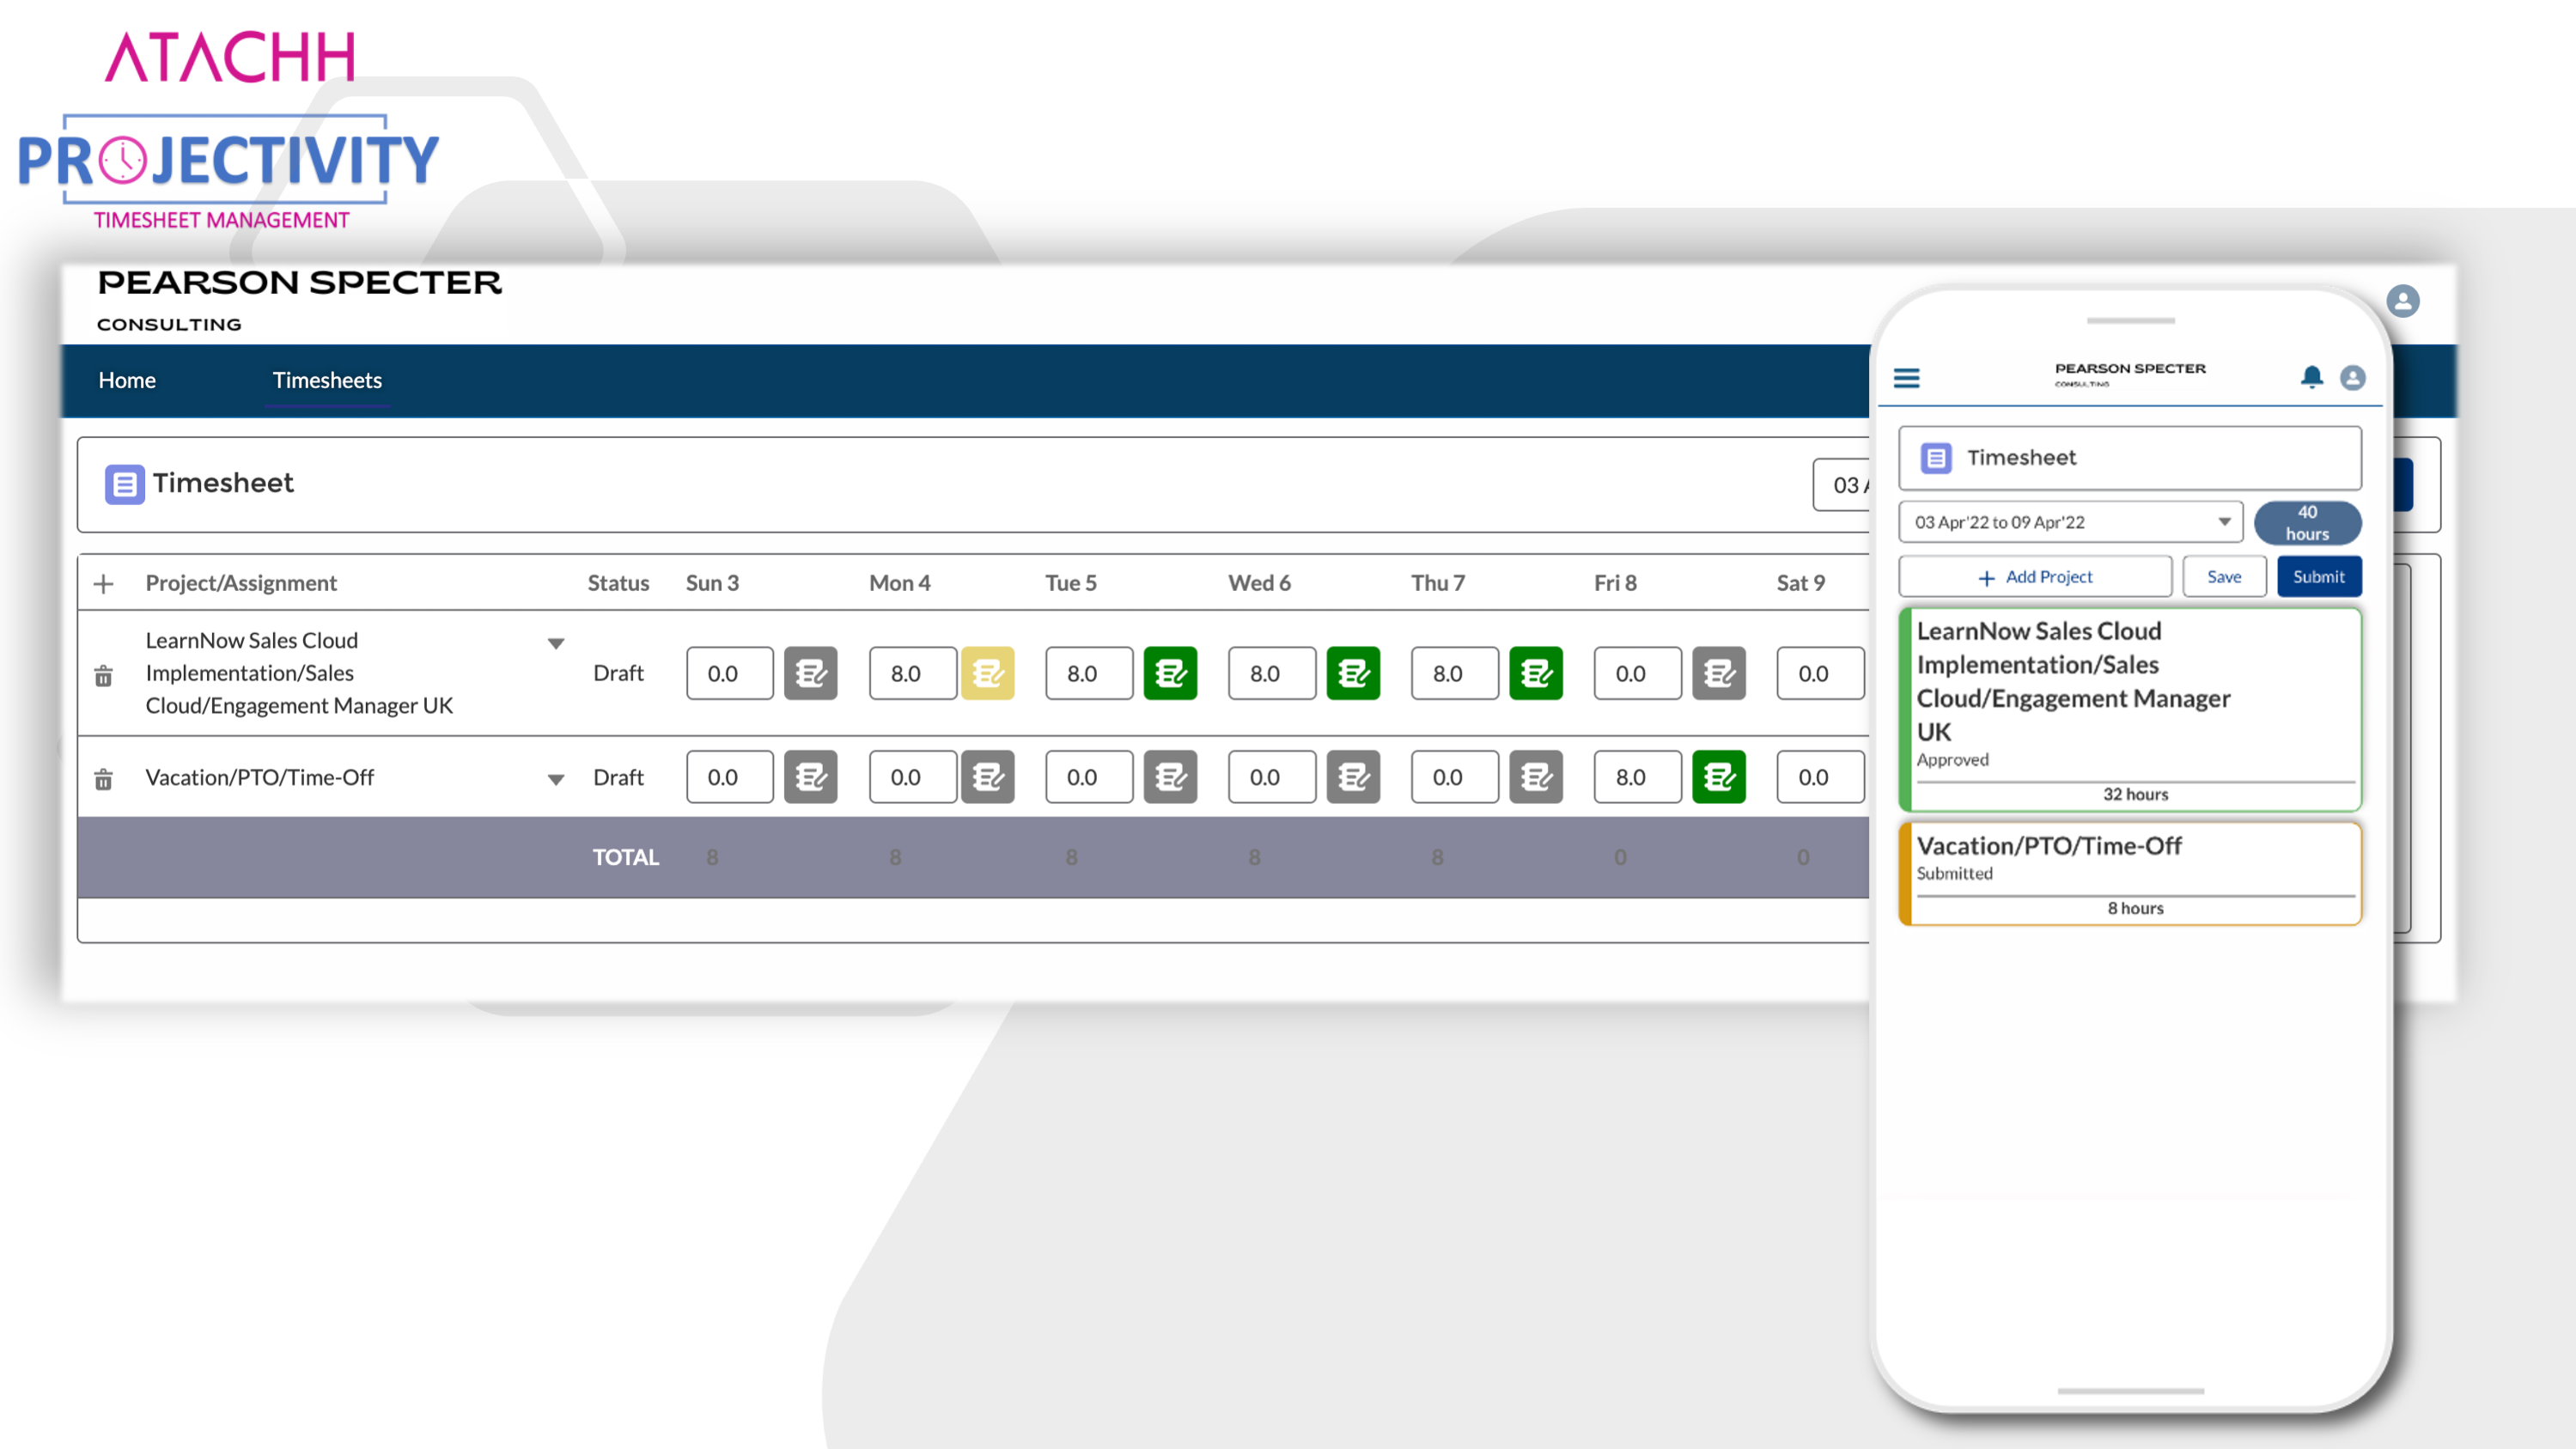
Task: Click Add Project on mobile view
Action: 2035,577
